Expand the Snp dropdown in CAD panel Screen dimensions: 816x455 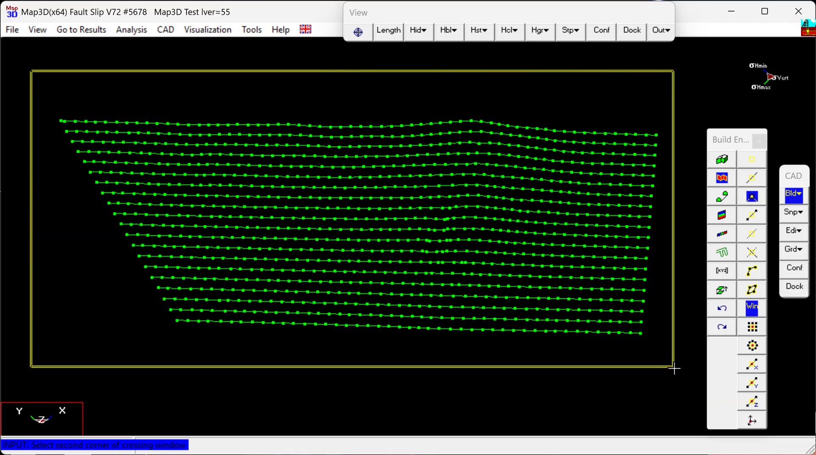click(x=793, y=212)
